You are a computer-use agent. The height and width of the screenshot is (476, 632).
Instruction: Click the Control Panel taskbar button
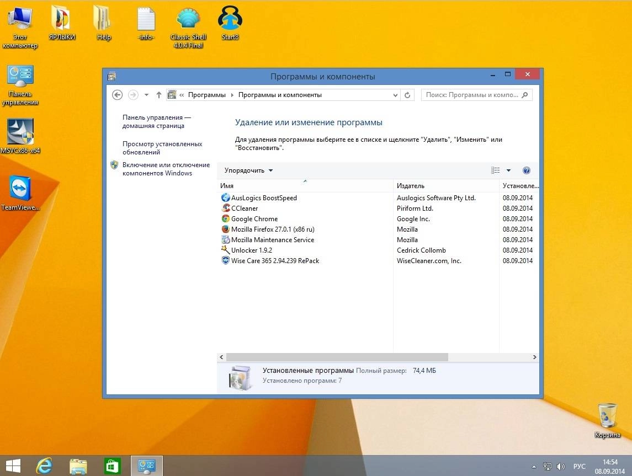coord(146,466)
